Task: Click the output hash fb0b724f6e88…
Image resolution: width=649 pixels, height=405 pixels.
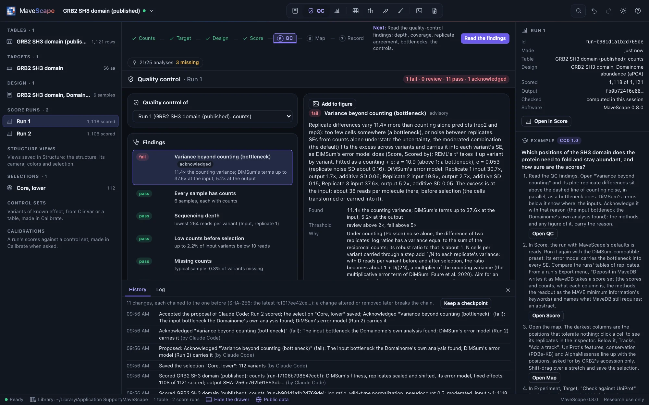Action: click(624, 91)
